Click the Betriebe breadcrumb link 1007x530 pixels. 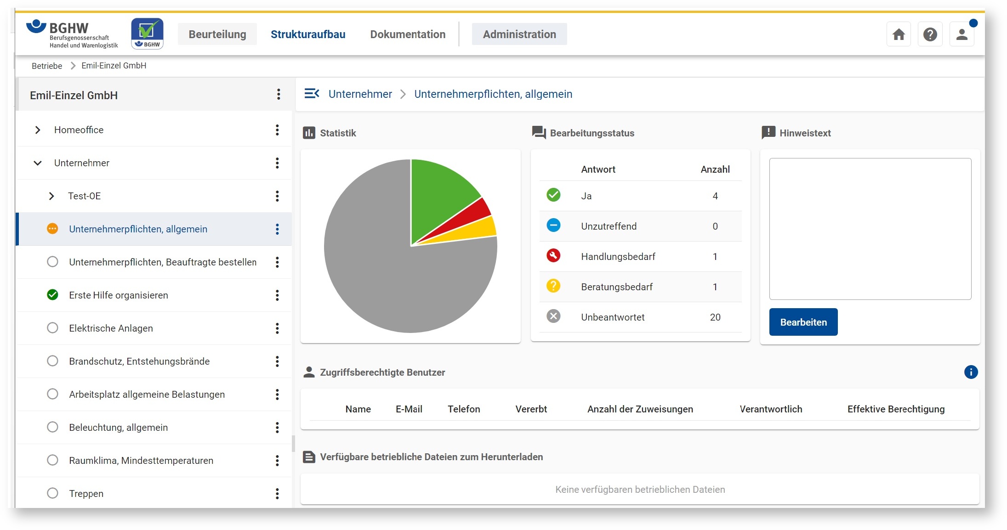tap(47, 66)
